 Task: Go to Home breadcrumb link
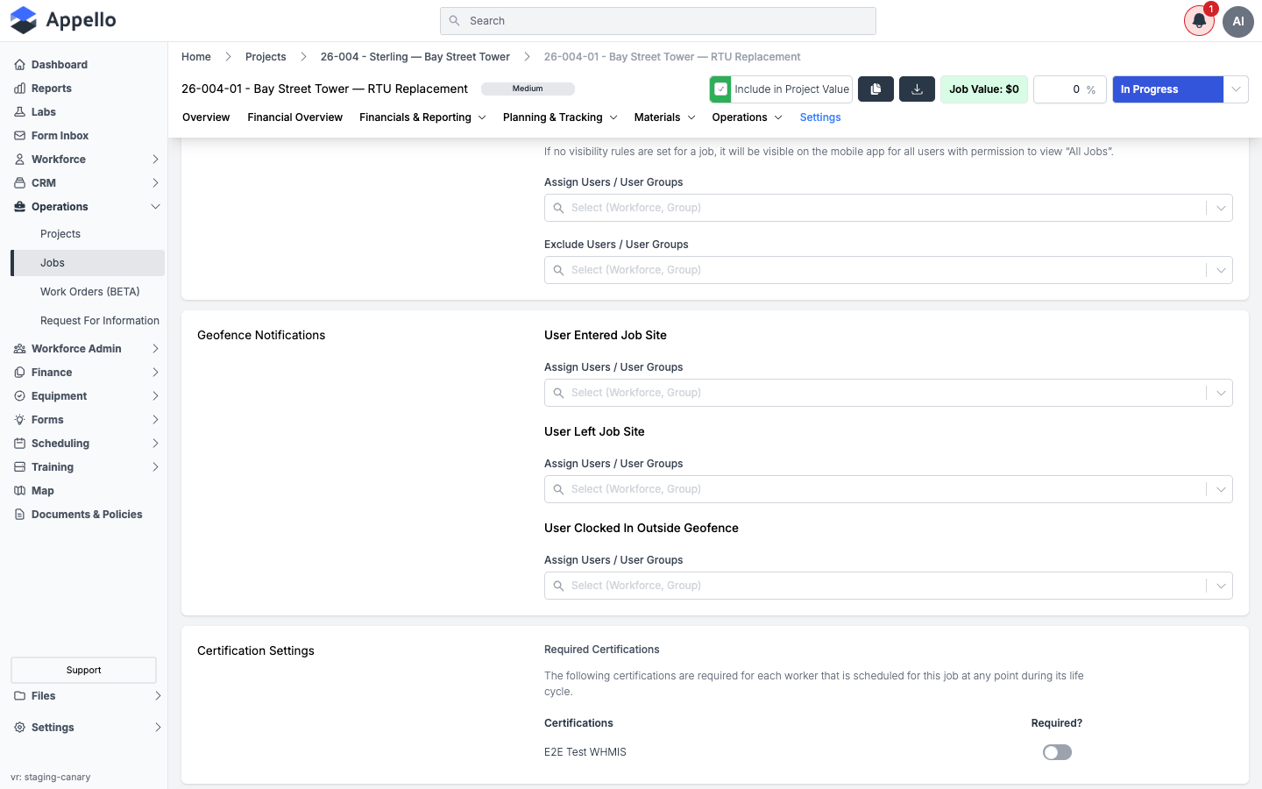196,57
